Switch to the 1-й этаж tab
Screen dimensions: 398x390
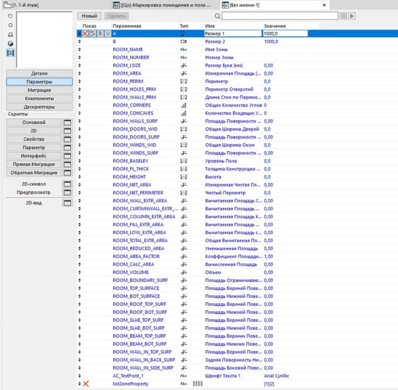click(x=31, y=4)
